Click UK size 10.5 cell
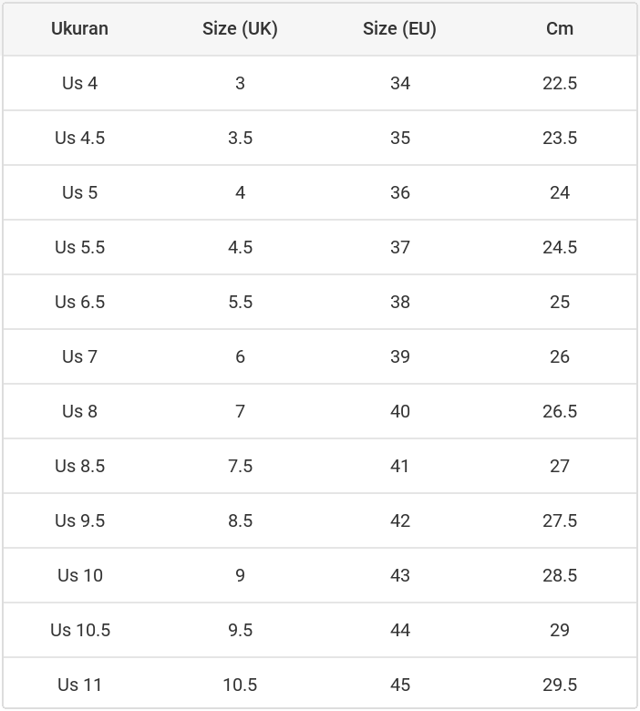 pyautogui.click(x=240, y=685)
